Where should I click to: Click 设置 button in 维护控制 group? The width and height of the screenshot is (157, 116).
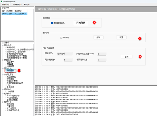[121, 38]
